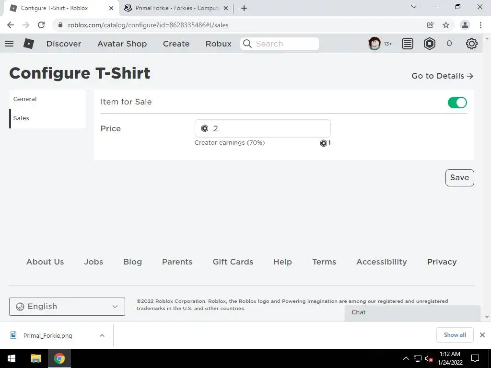Open the Privacy footer link

click(x=442, y=262)
